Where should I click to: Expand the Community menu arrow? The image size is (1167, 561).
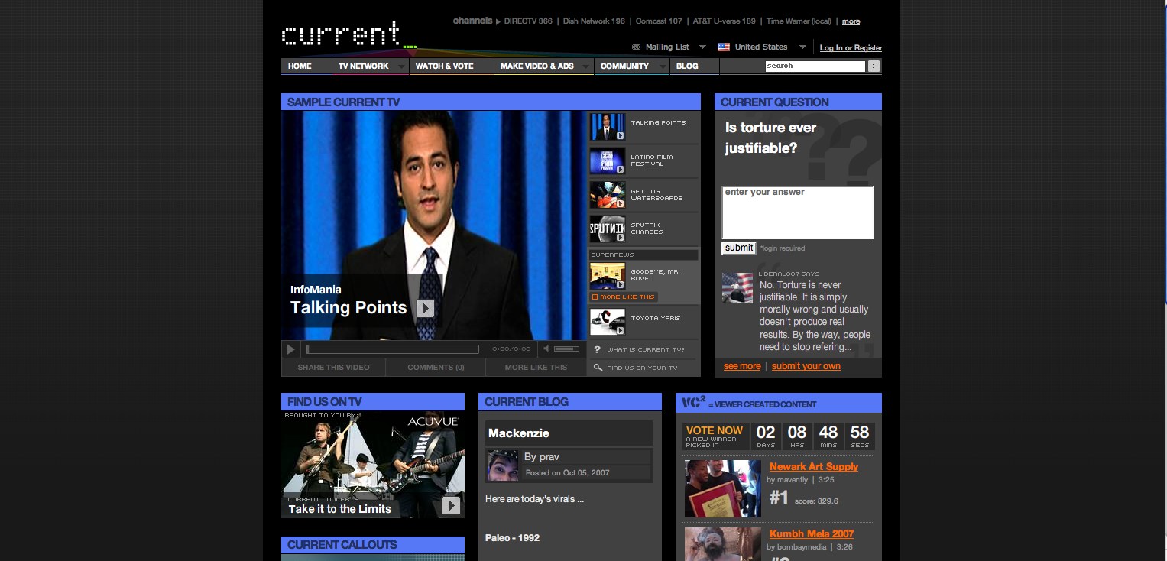click(x=662, y=67)
